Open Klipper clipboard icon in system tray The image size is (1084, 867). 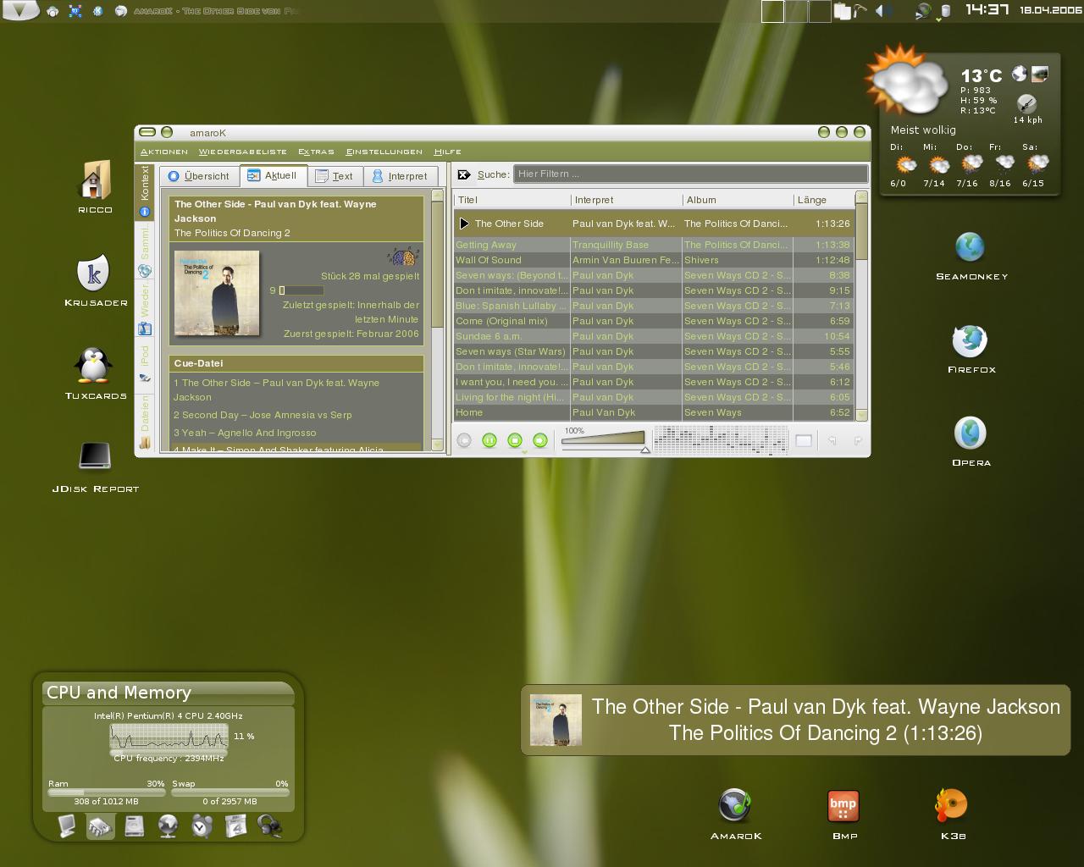point(843,11)
